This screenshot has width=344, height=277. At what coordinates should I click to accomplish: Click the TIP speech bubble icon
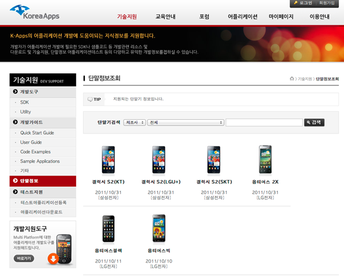(90, 99)
